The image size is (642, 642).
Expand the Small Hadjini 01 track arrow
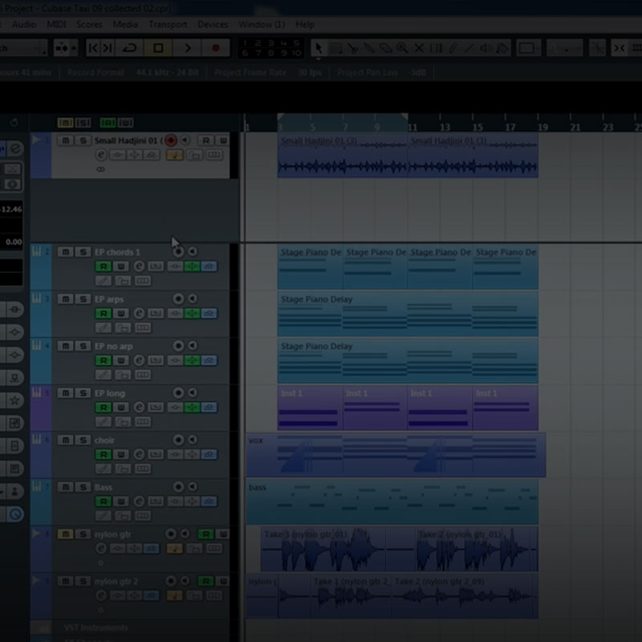[35, 140]
